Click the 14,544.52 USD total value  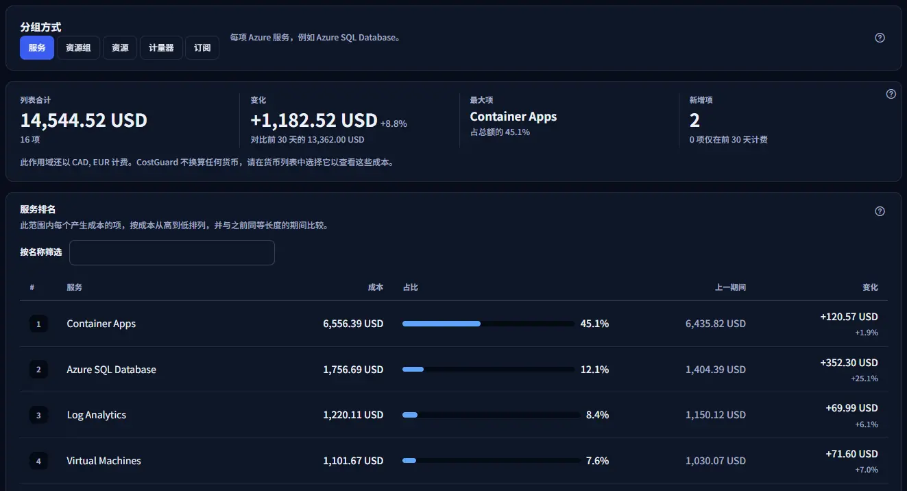coord(84,121)
